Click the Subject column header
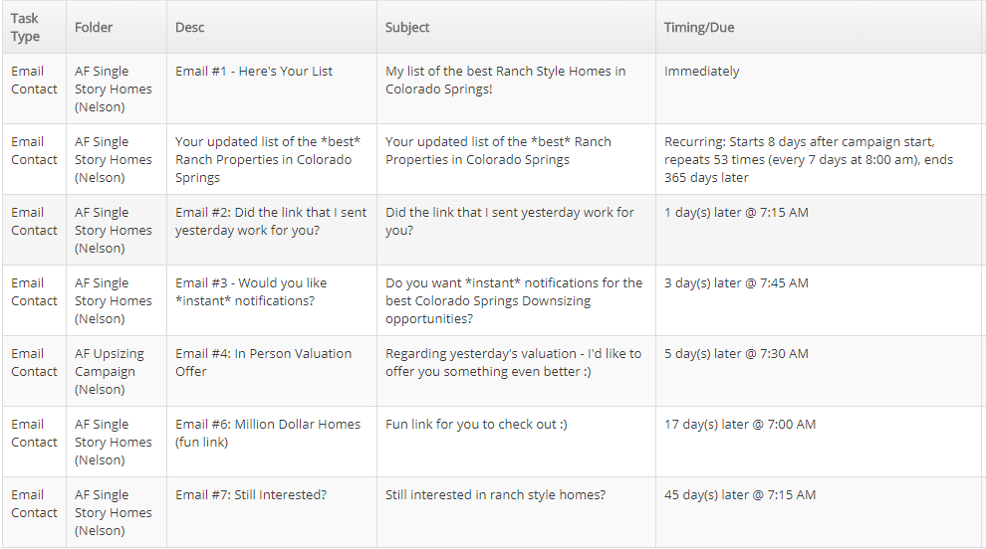The height and width of the screenshot is (549, 986). (x=407, y=28)
